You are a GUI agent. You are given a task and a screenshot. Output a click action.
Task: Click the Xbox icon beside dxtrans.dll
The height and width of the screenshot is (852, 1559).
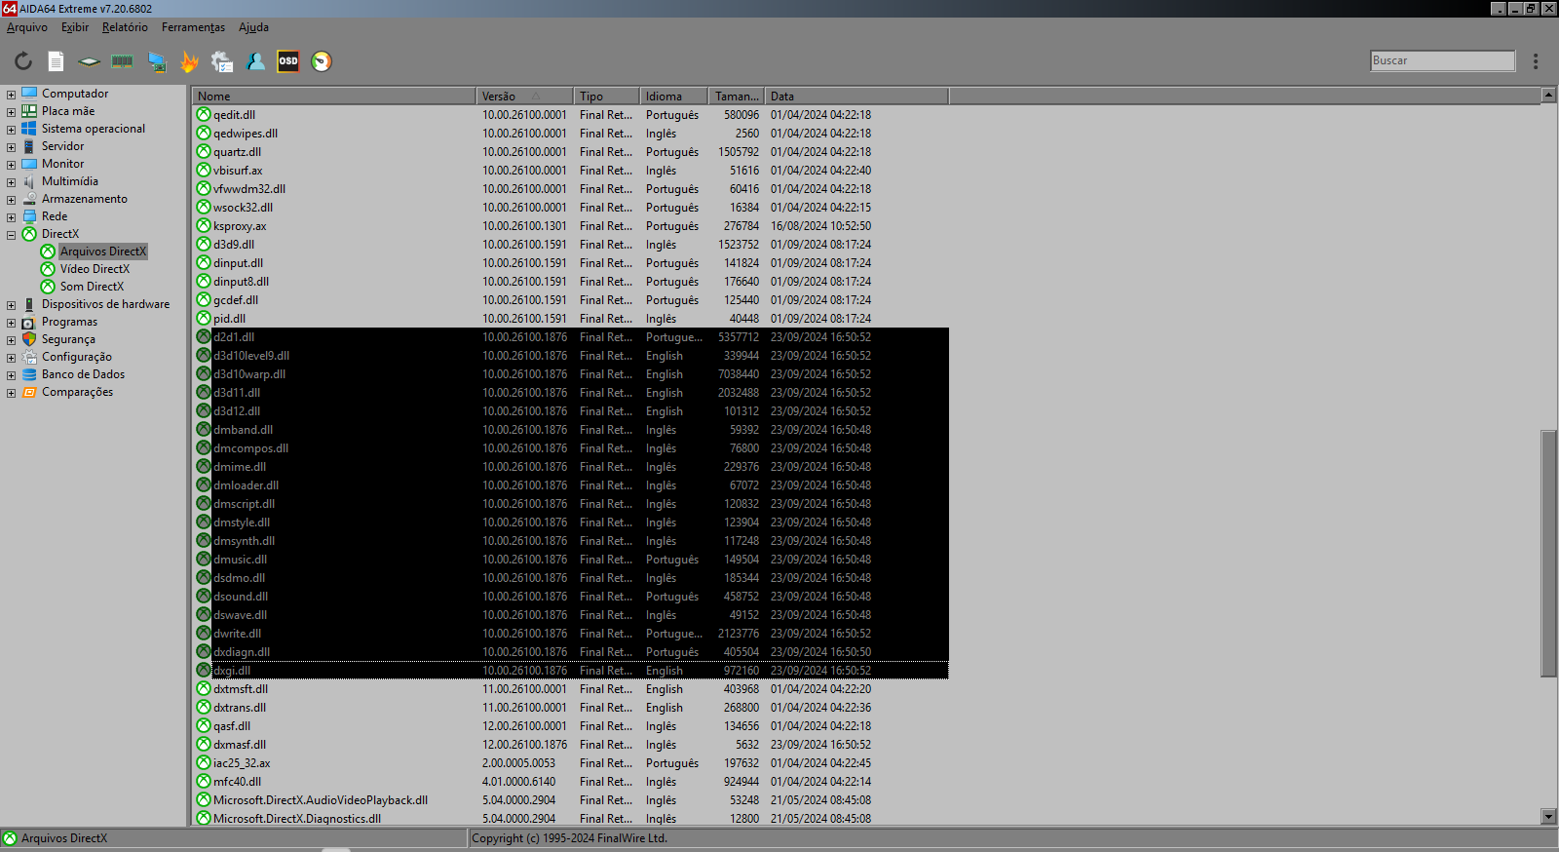(x=204, y=708)
